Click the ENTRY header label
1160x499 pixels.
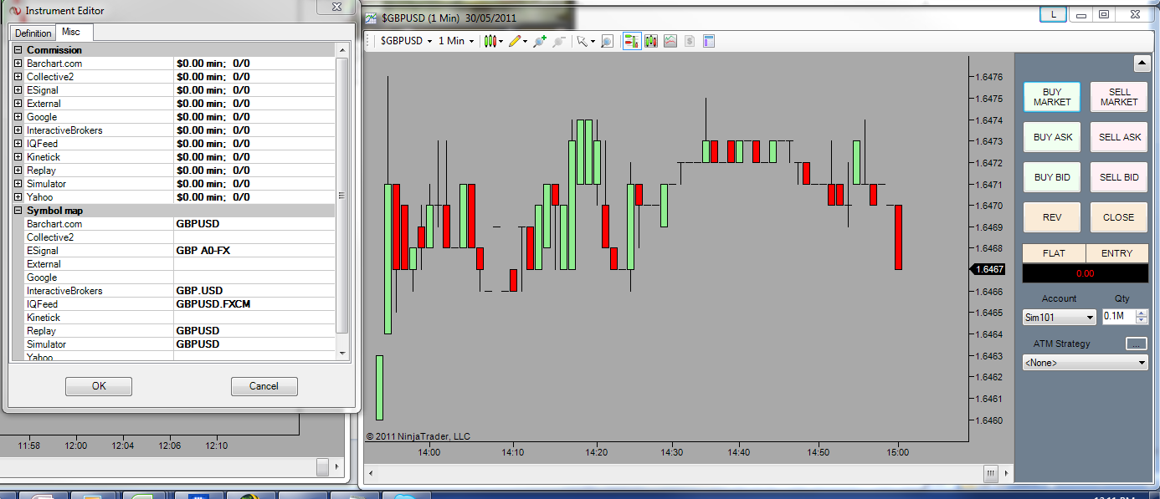(1116, 253)
